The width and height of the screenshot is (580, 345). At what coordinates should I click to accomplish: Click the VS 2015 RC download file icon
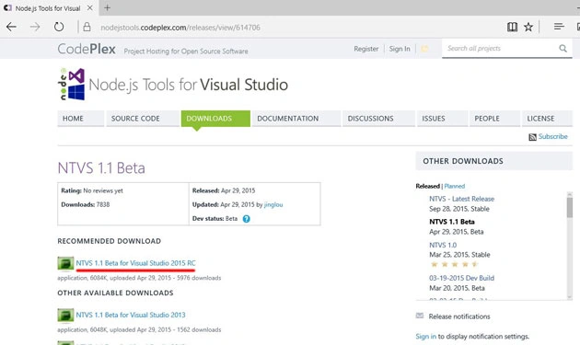click(x=65, y=263)
